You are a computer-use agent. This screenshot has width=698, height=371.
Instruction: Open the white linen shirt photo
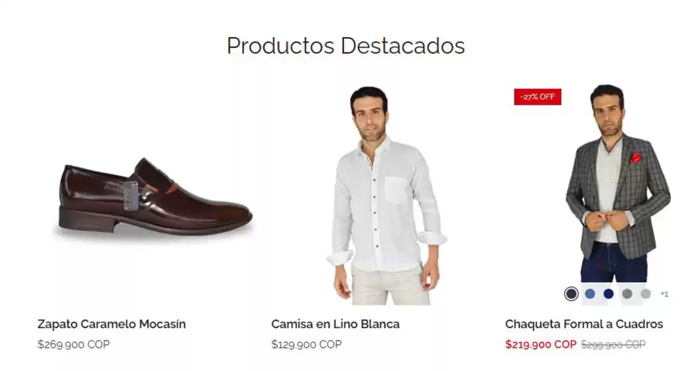(x=387, y=195)
